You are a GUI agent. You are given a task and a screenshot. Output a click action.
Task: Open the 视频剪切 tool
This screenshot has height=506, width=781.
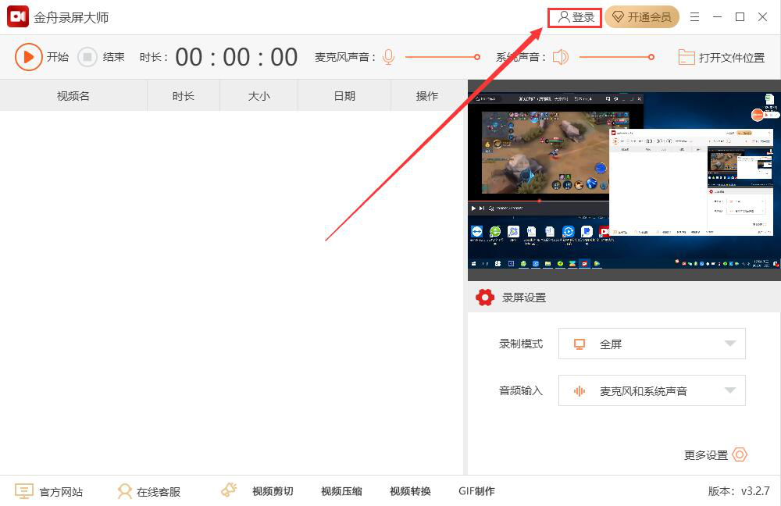click(x=273, y=491)
